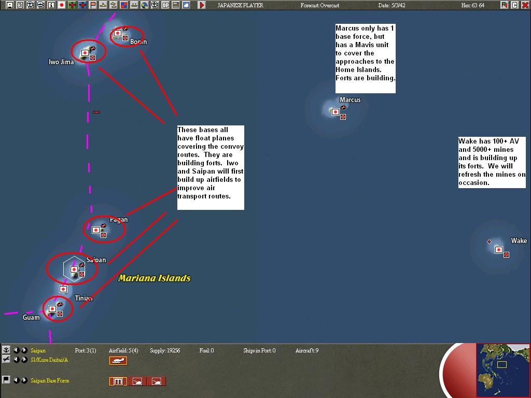Click the anchor icon beside Saipan row

pyautogui.click(x=6, y=350)
